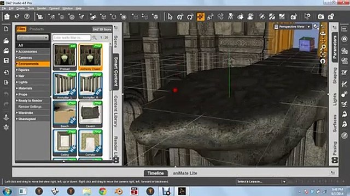Switch to the Products tab
This screenshot has height=196, width=350.
[x=37, y=29]
